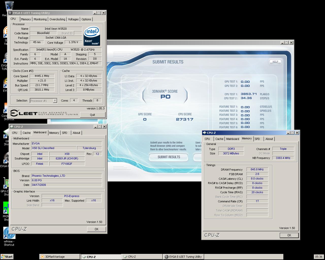Click the CPU-Z Mainboard window title icon

[12, 127]
